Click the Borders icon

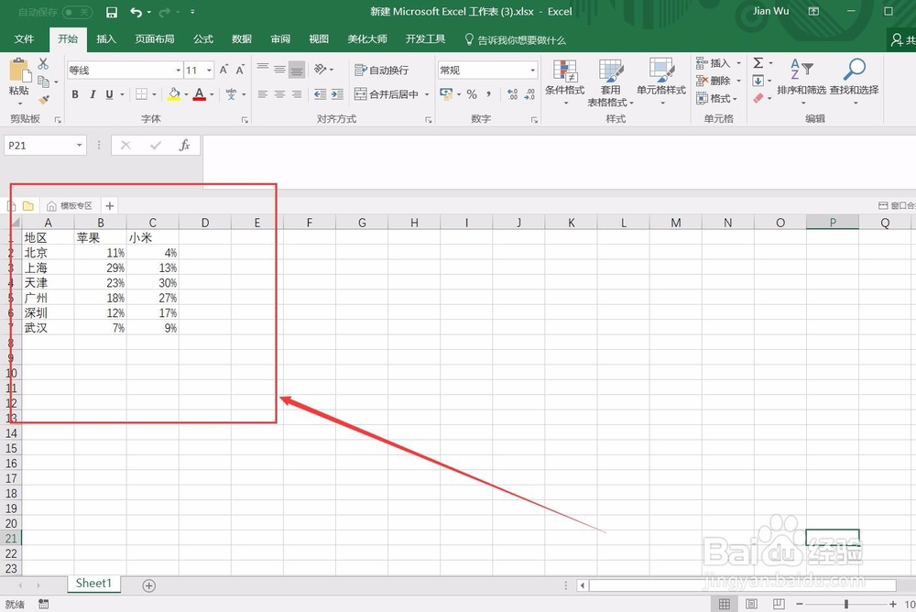click(x=141, y=94)
